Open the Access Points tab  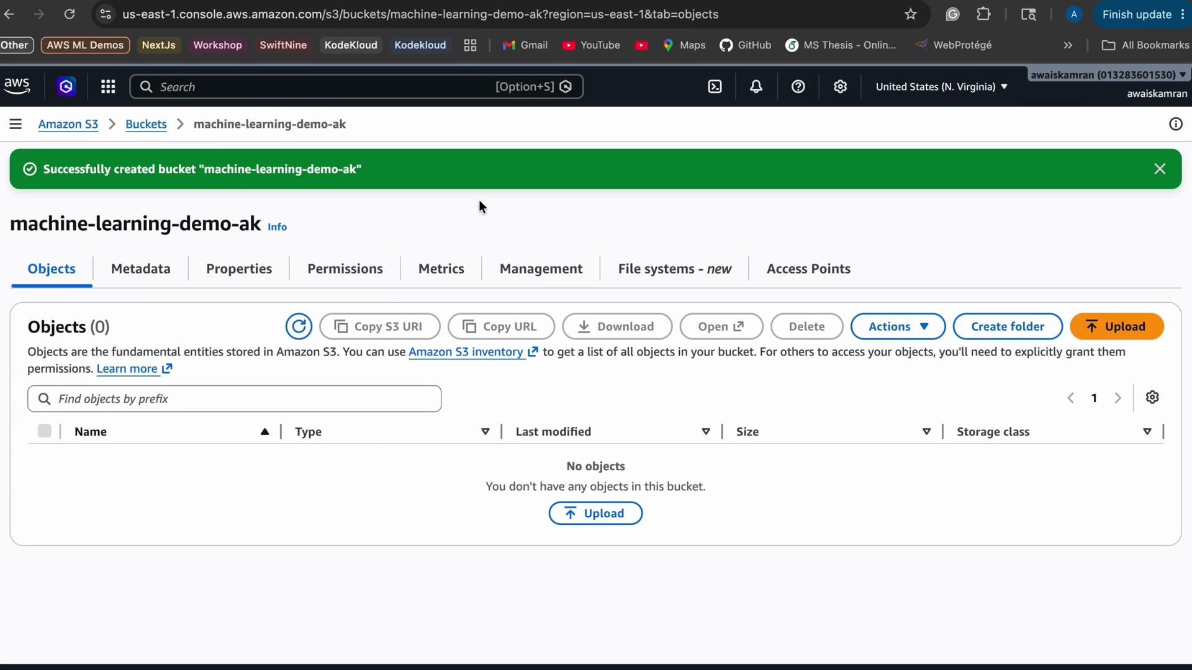point(808,269)
